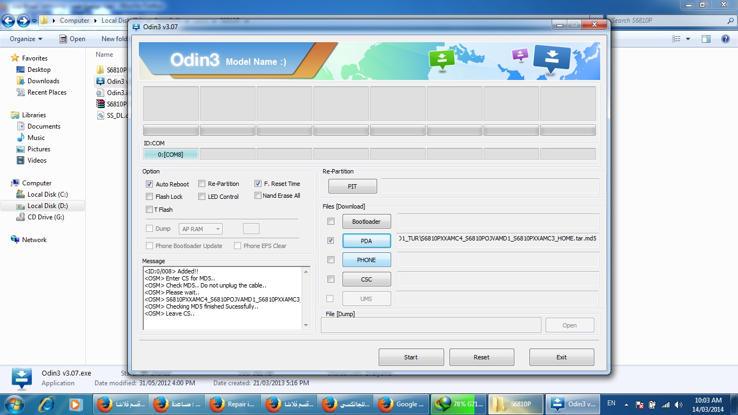Switch to the Repair Firefox taskbar window
738x415 pixels.
233,404
